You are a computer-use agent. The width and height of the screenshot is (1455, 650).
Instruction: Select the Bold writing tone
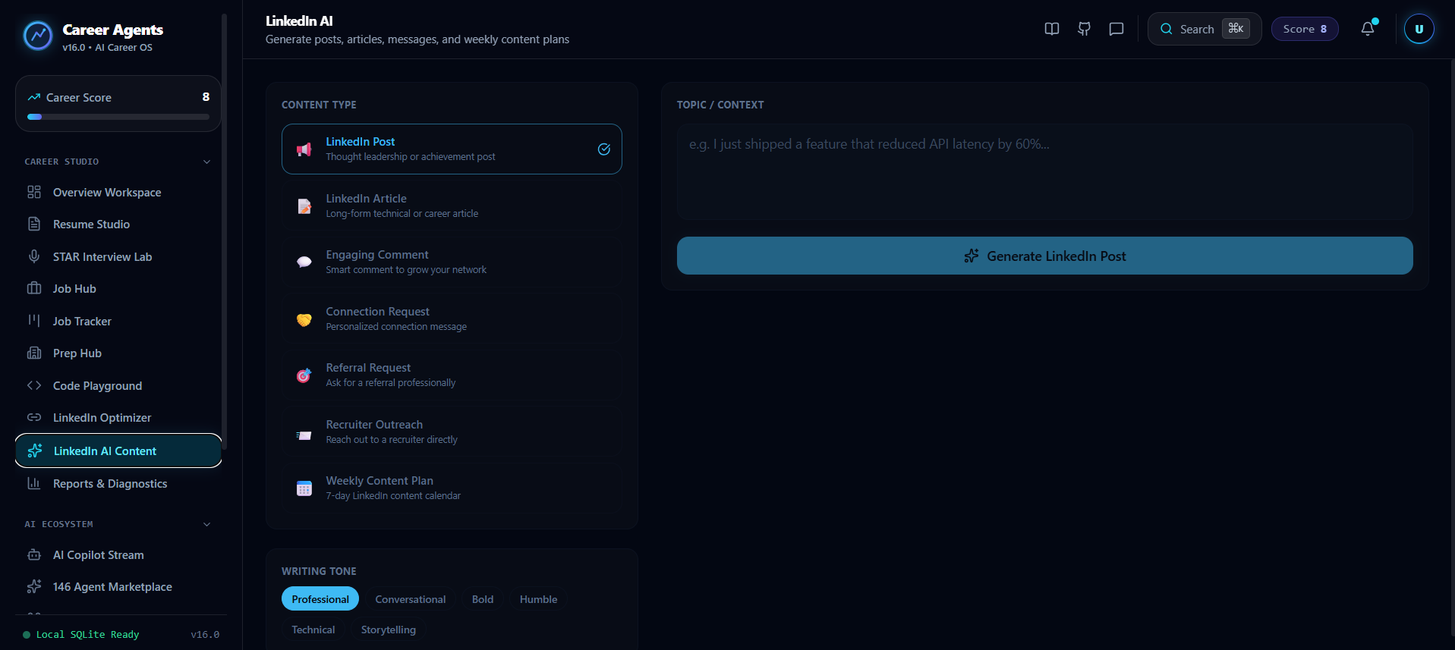pos(483,598)
